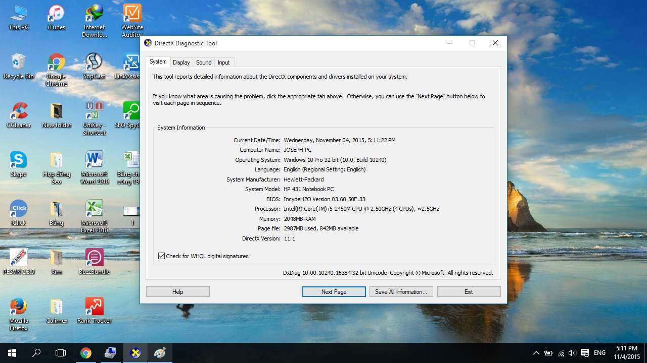Click the Paint taskbar icon
This screenshot has width=647, height=363.
(160, 353)
